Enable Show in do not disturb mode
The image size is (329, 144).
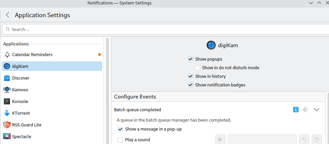pyautogui.click(x=197, y=68)
